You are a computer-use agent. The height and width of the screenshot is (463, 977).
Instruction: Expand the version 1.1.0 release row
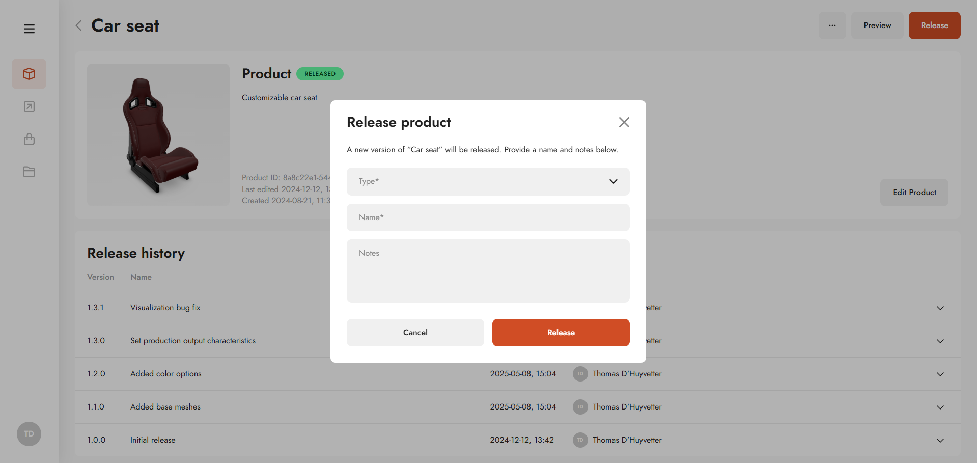(x=940, y=407)
